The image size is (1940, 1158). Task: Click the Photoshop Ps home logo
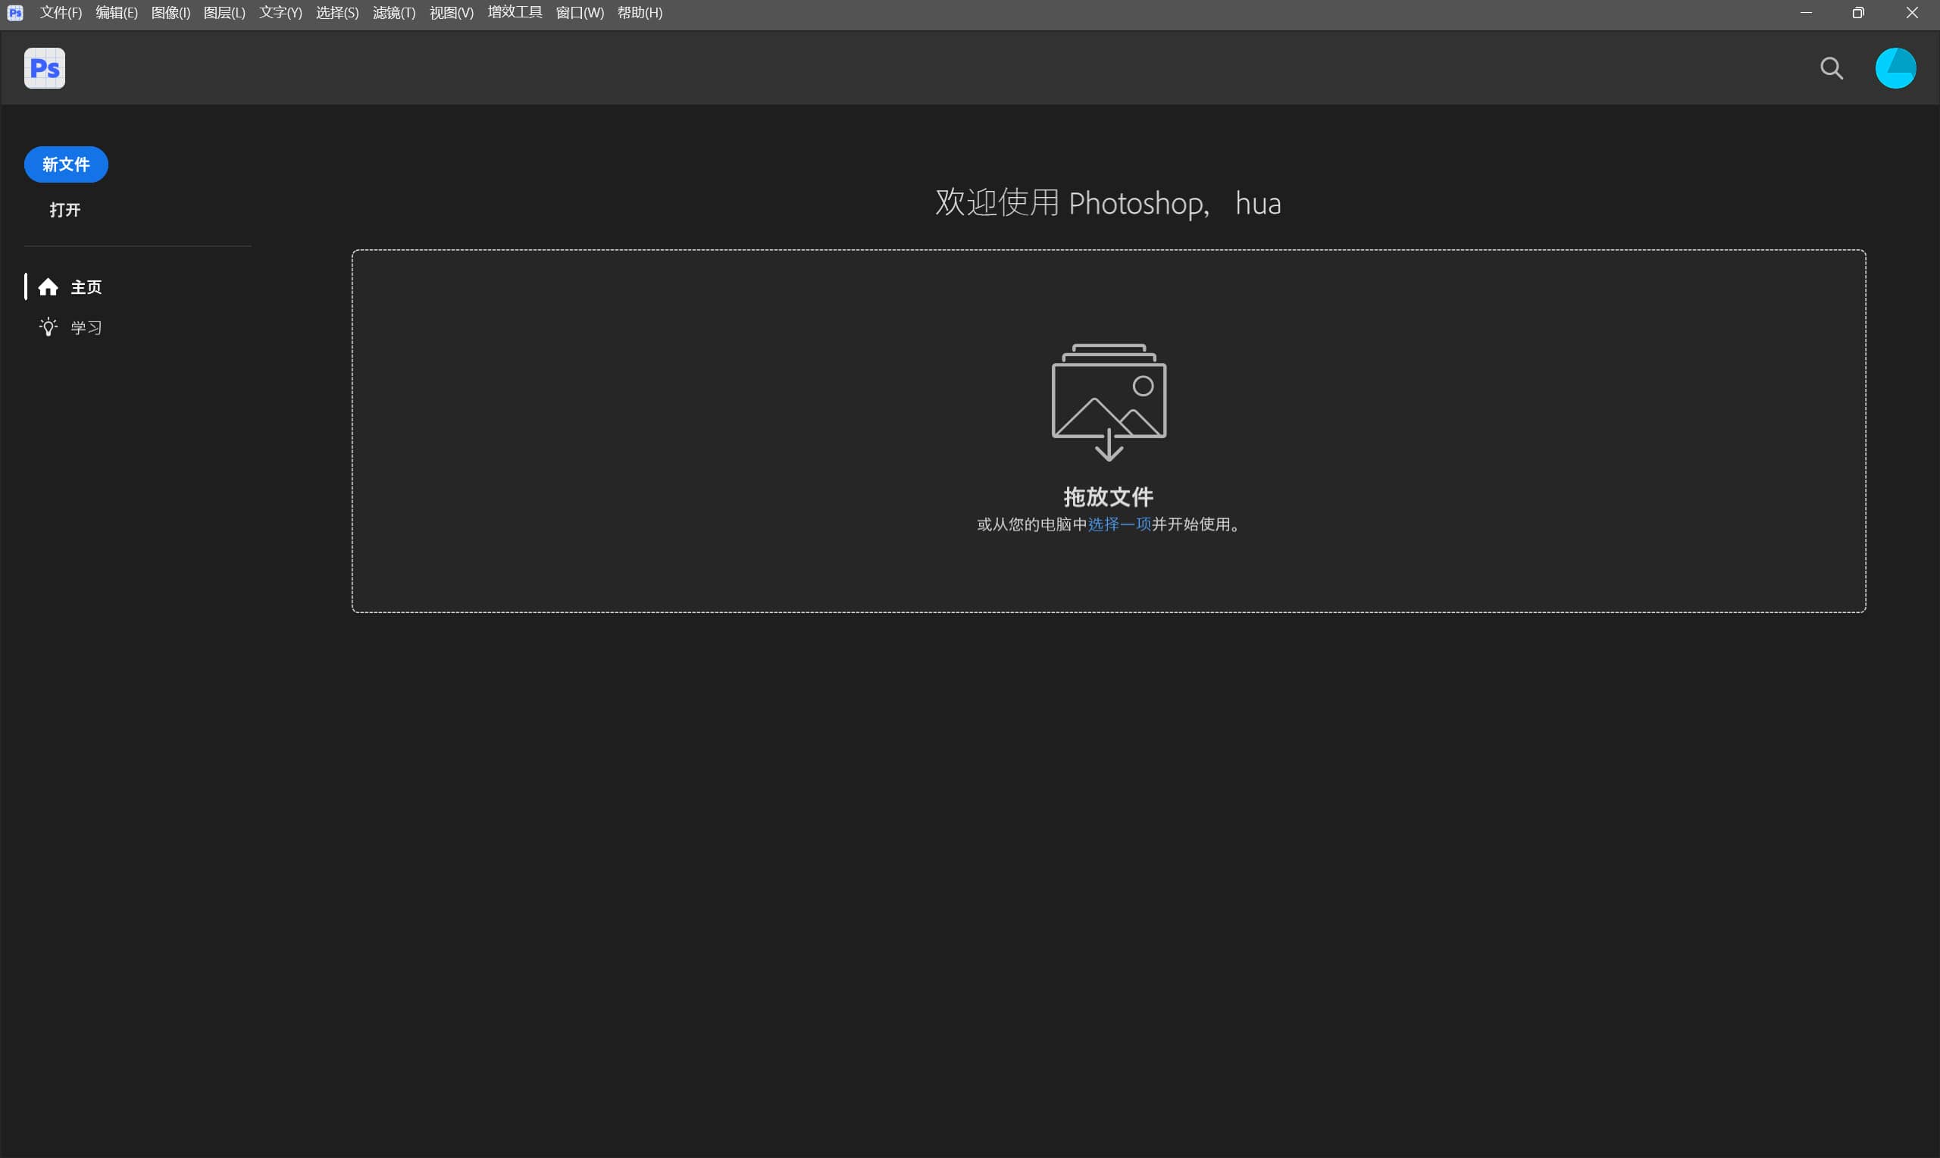(x=45, y=68)
